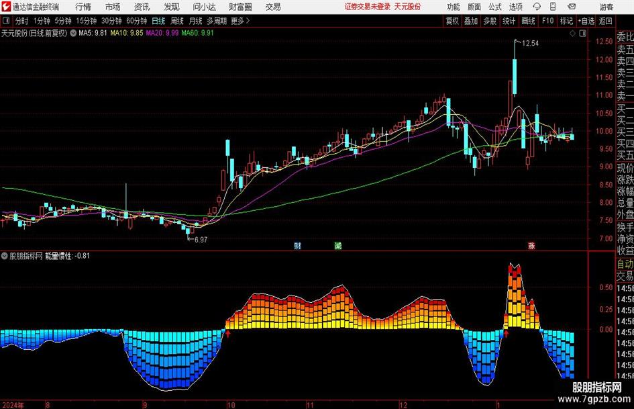Open dropdown arrow beside 天元股份(日线 前复权)

coord(73,33)
